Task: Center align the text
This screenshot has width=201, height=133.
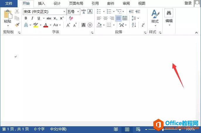Action: click(105, 18)
